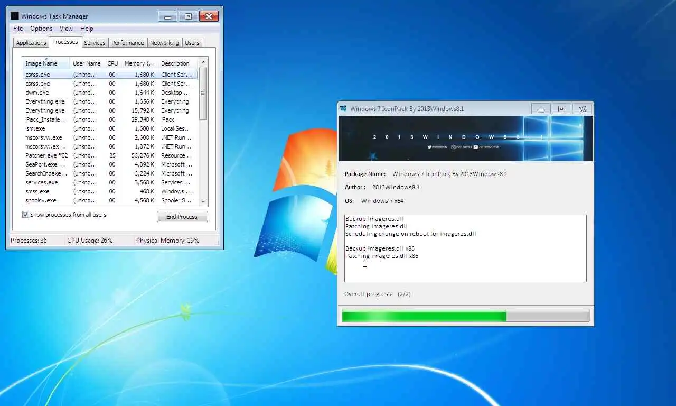Maximize the Windows Task Manager window
The height and width of the screenshot is (406, 676).
(187, 16)
